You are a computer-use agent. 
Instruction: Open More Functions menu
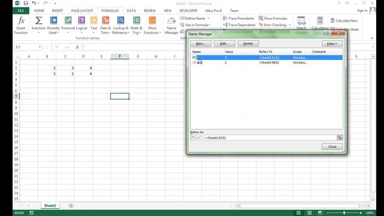tap(152, 25)
